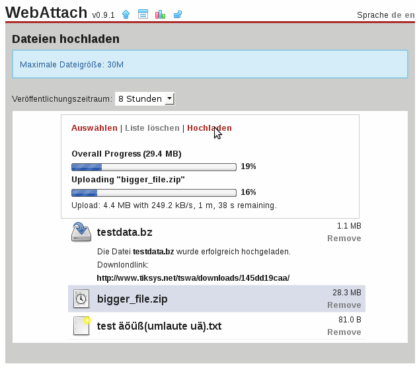Open the Veröffentlichungszeitraum 8 Stunden dropdown
The image size is (419, 368).
click(145, 99)
